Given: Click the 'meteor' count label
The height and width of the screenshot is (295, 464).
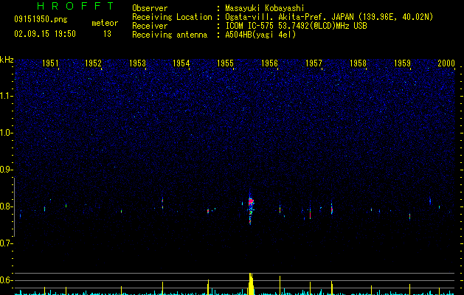Looking at the screenshot, I should [x=105, y=23].
